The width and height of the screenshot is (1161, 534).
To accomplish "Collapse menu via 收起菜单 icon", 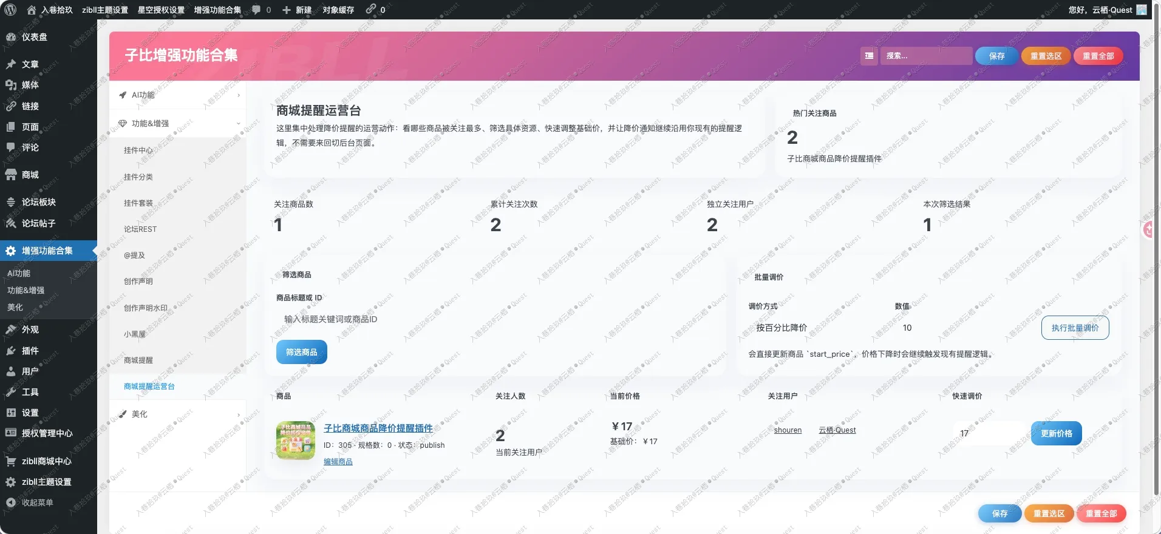I will 11,502.
